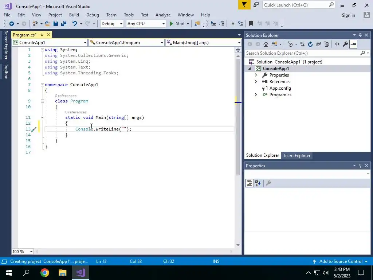Click the Open File folder icon
The image size is (373, 280).
[48, 24]
